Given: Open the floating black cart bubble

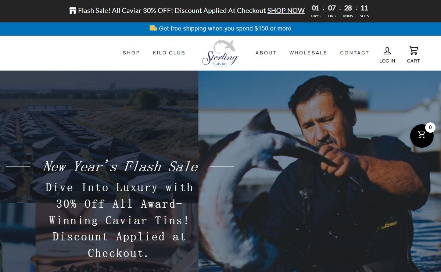Looking at the screenshot, I should tap(422, 136).
